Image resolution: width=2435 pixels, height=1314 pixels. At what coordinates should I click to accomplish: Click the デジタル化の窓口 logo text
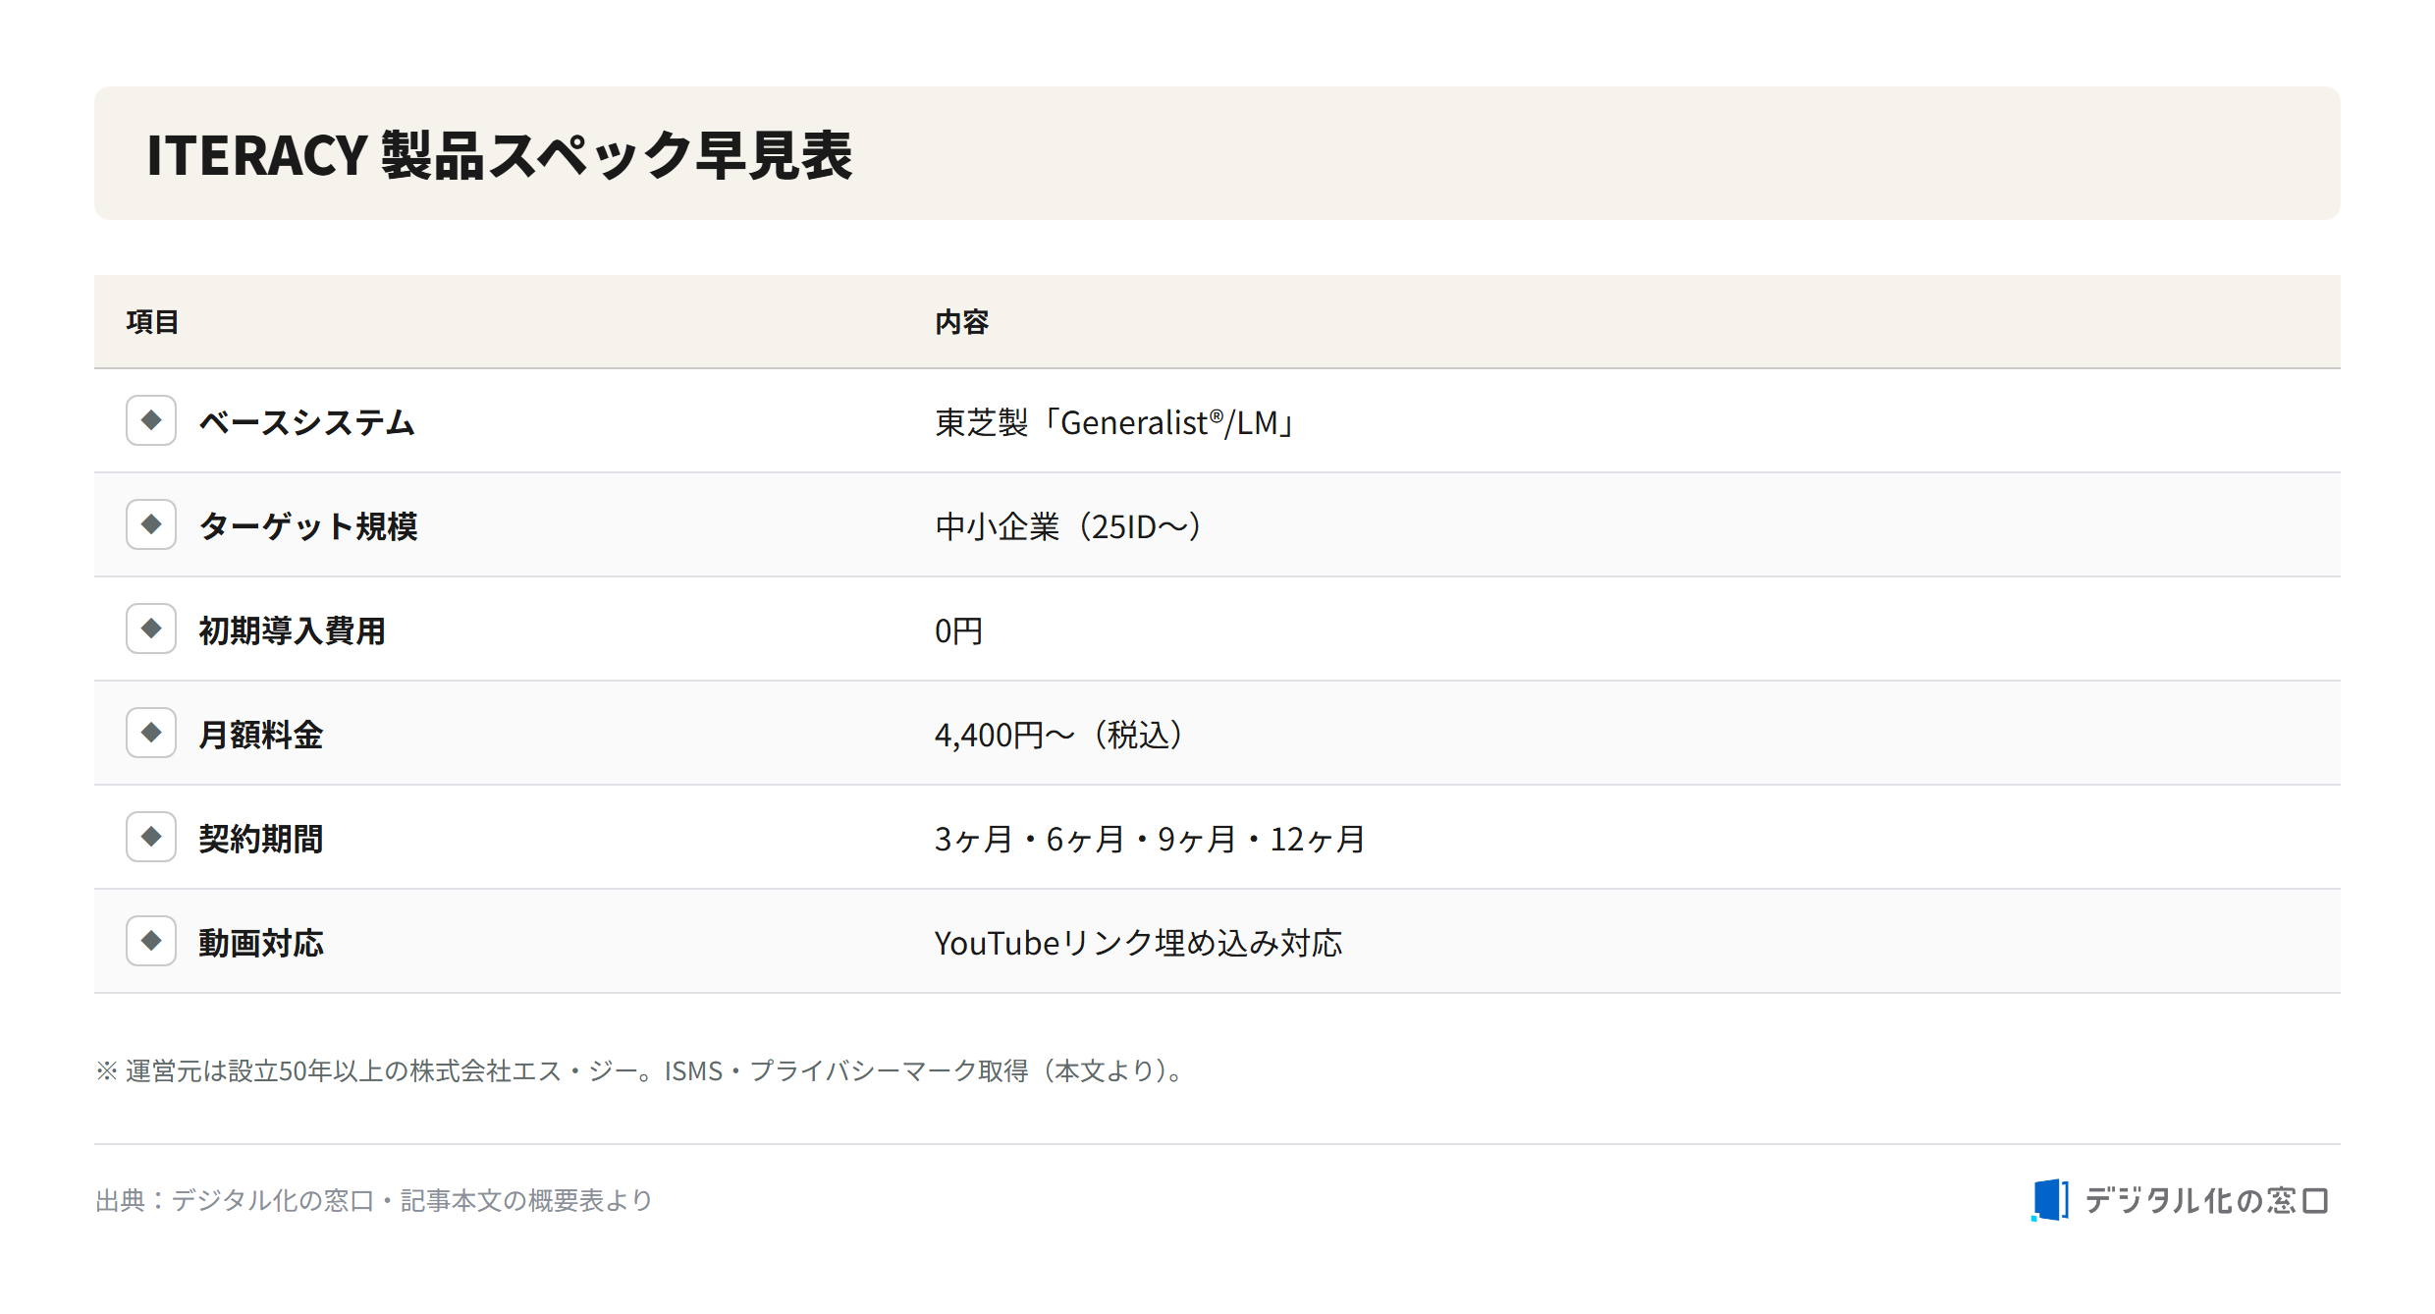click(2206, 1200)
